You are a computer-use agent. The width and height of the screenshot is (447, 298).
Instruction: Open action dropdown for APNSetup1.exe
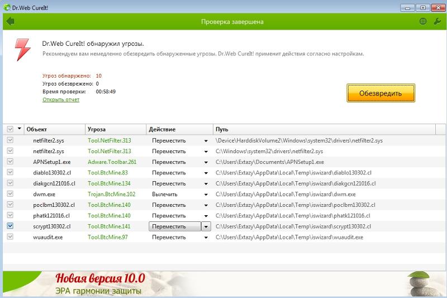206,162
